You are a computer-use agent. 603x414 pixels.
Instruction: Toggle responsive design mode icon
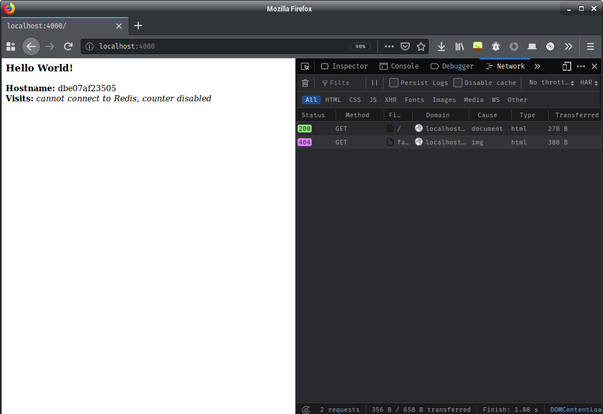(567, 66)
